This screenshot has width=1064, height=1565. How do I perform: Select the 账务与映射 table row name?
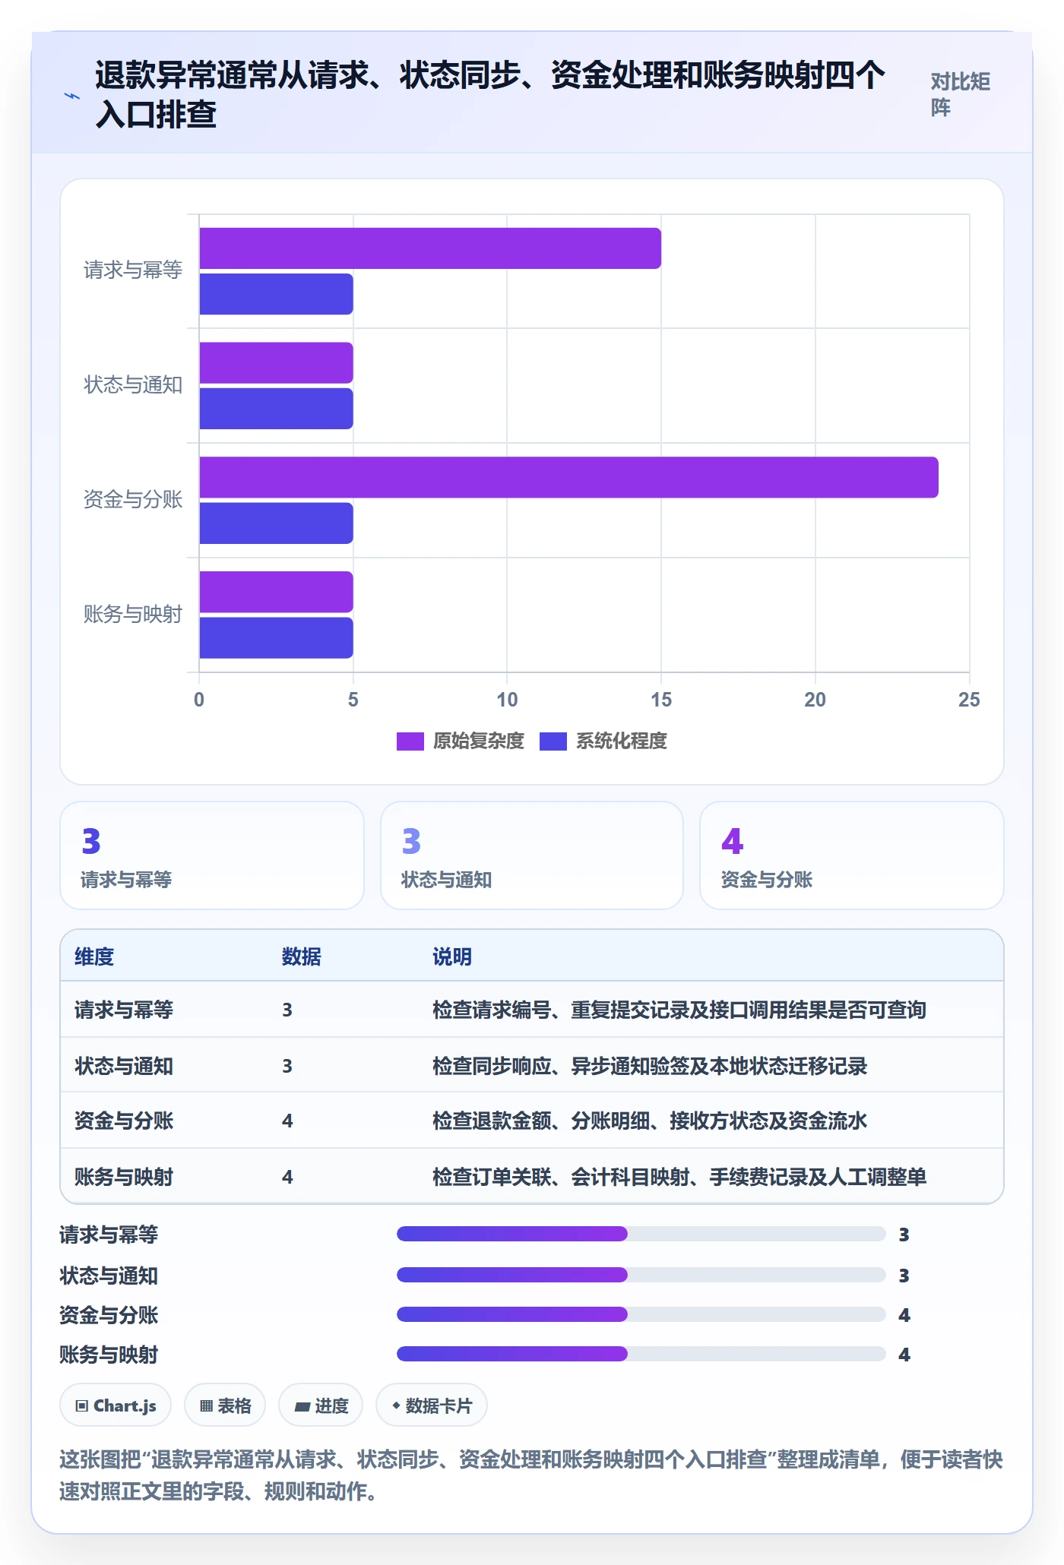coord(124,1177)
